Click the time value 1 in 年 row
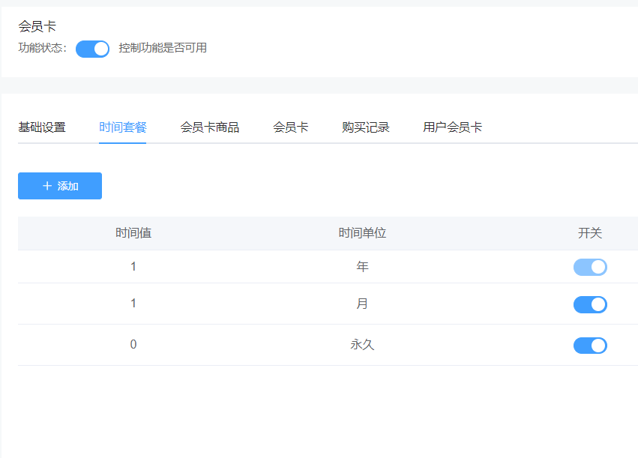The image size is (638, 458). point(133,267)
